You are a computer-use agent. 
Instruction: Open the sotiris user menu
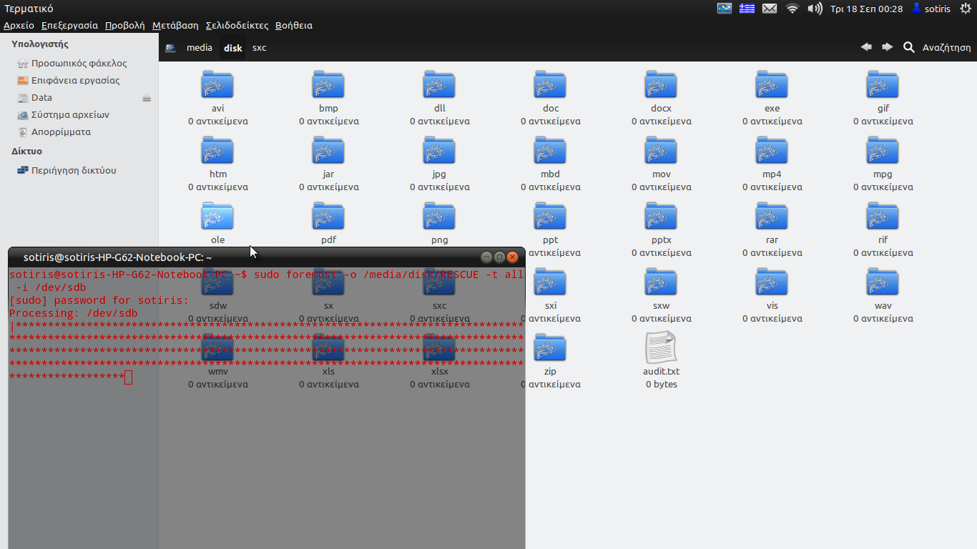coord(931,9)
